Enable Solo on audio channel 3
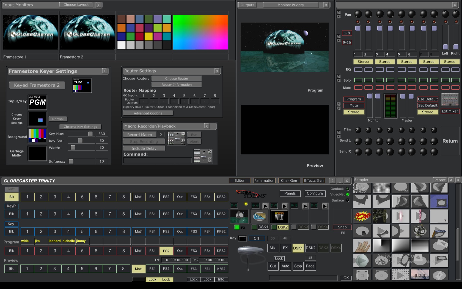Screen dimensions: 462x289 click(380, 80)
